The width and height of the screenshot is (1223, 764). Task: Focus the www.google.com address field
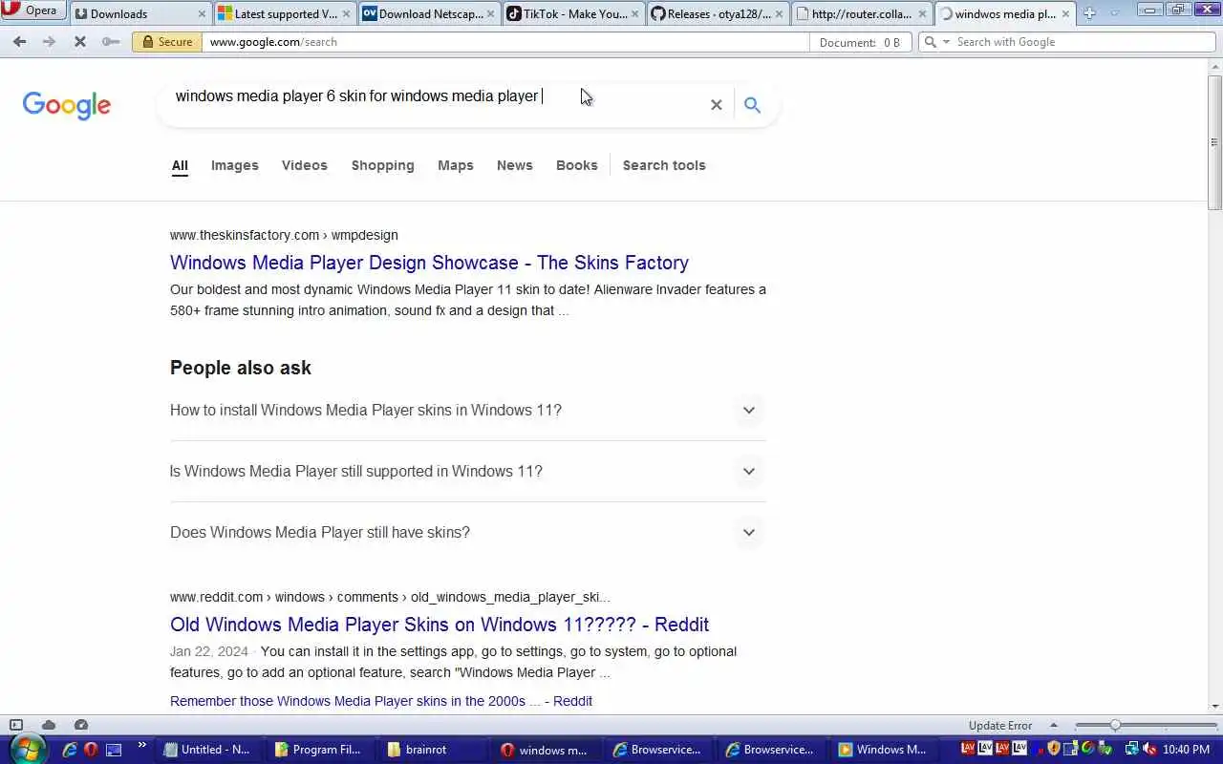click(x=506, y=42)
